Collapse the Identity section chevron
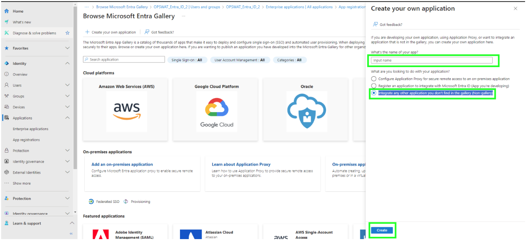The height and width of the screenshot is (241, 527). point(67,64)
